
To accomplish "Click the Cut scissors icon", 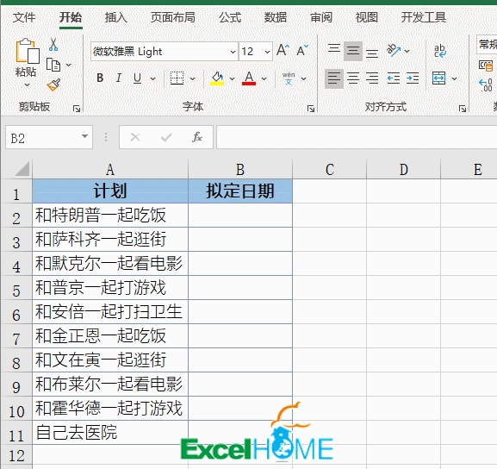I will click(53, 45).
